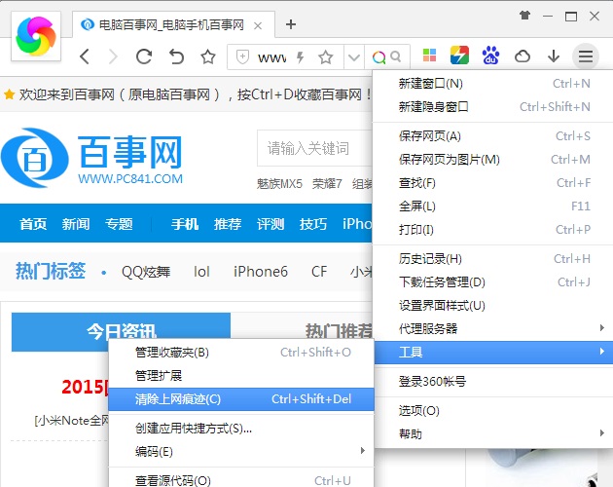
Task: Click the 360 browser colorful logo
Action: tap(36, 36)
